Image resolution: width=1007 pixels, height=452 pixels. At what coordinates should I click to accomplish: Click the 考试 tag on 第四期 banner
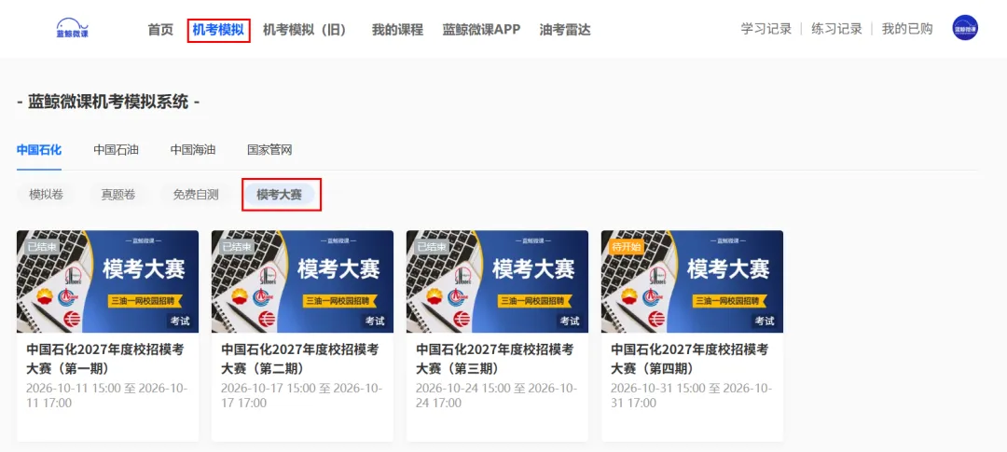point(765,321)
